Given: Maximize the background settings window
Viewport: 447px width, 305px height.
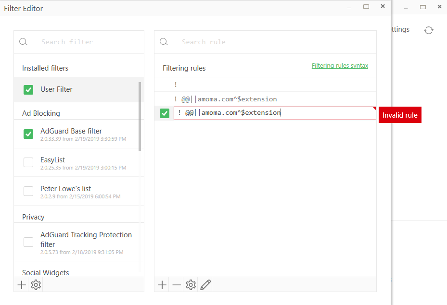Looking at the screenshot, I should pyautogui.click(x=423, y=7).
